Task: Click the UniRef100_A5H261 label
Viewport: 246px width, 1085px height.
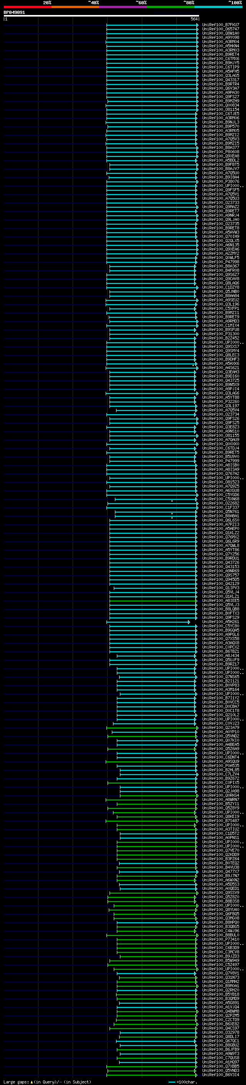Action: pyautogui.click(x=220, y=622)
